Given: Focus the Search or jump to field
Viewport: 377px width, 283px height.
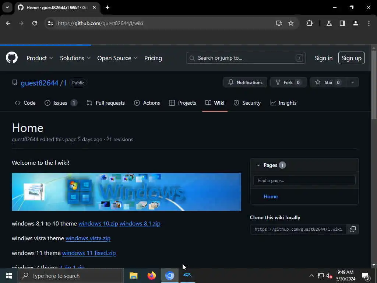Looking at the screenshot, I should point(246,58).
